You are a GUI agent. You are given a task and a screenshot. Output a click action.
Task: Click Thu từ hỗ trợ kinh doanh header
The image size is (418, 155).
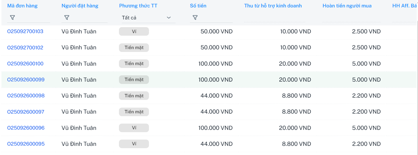pos(273,6)
